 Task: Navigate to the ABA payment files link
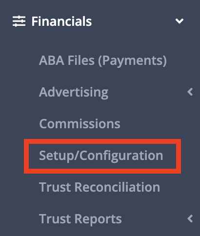103,60
